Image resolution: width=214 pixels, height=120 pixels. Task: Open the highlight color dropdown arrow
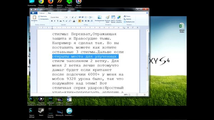(x=72, y=21)
